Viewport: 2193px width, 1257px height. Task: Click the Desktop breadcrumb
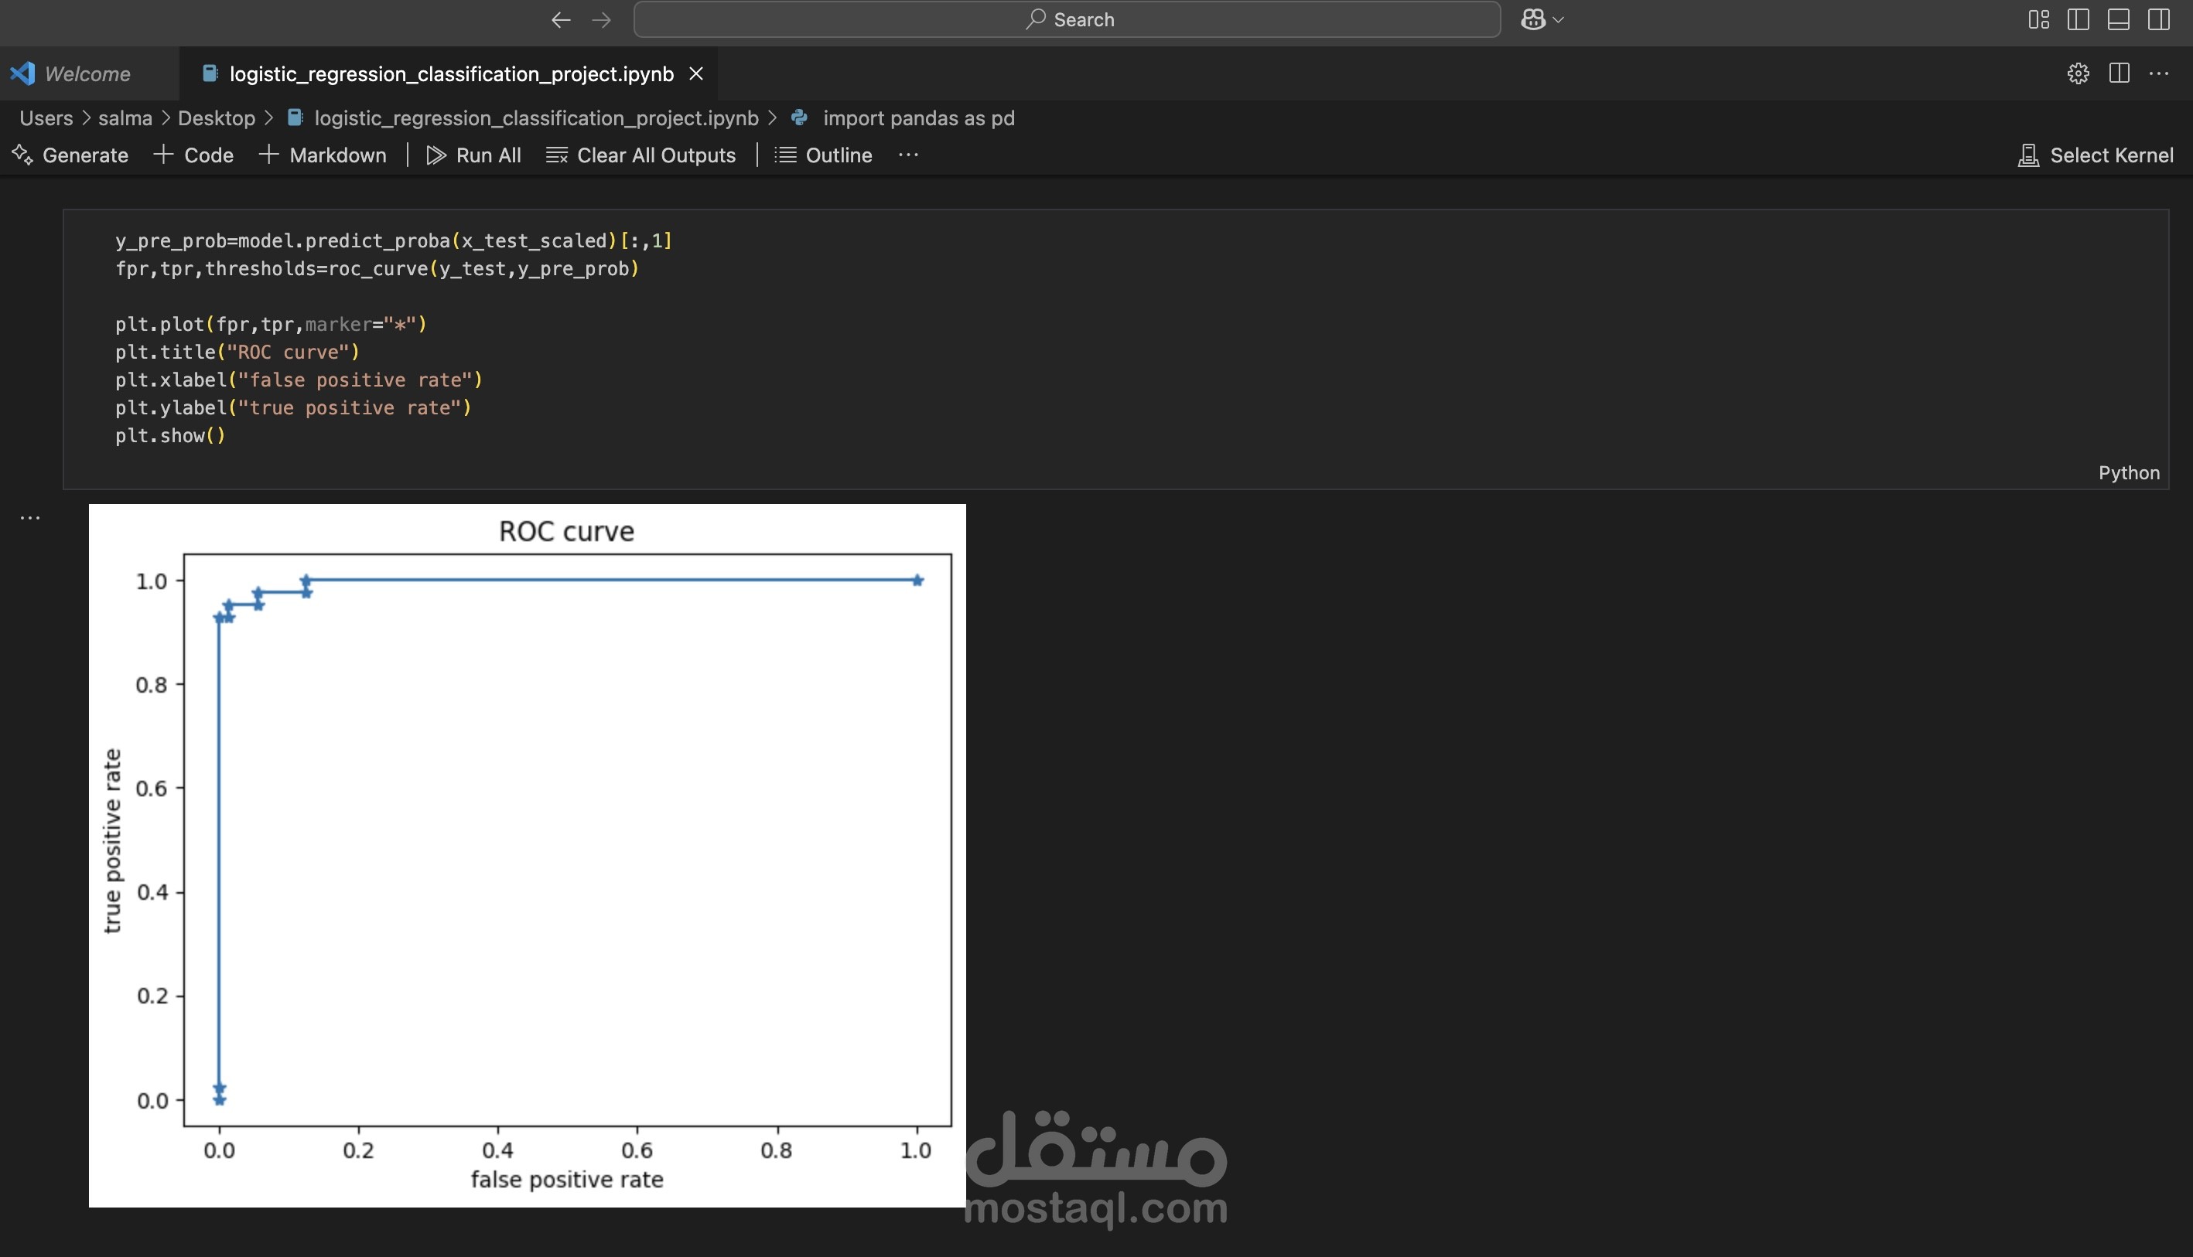tap(216, 118)
